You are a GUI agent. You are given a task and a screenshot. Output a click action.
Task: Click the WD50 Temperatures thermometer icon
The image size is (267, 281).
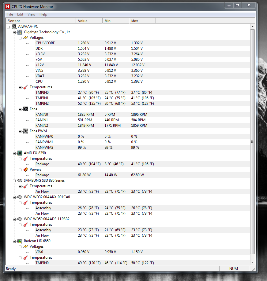[26, 224]
